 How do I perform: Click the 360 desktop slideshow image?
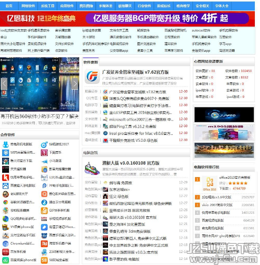pyautogui.click(x=40, y=84)
